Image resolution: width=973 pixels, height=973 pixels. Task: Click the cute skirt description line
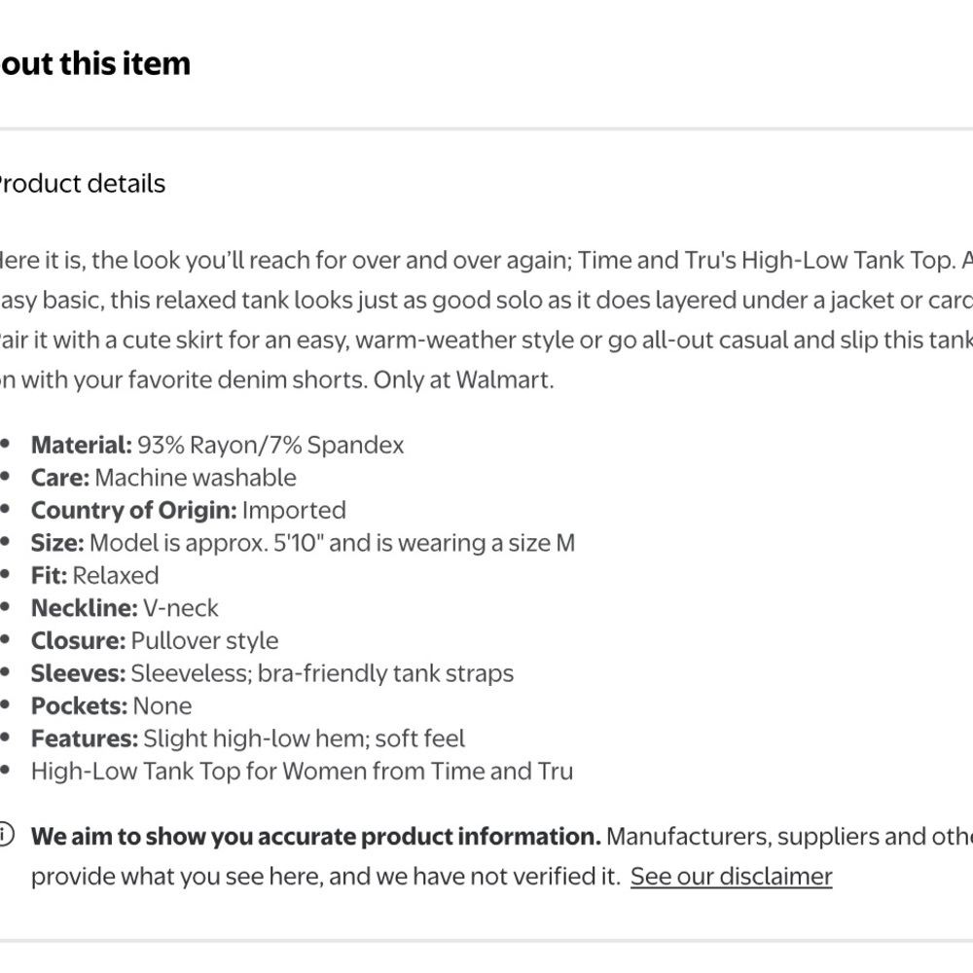486,340
